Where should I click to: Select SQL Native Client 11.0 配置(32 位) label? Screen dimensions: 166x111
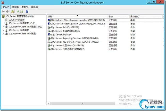(25, 27)
